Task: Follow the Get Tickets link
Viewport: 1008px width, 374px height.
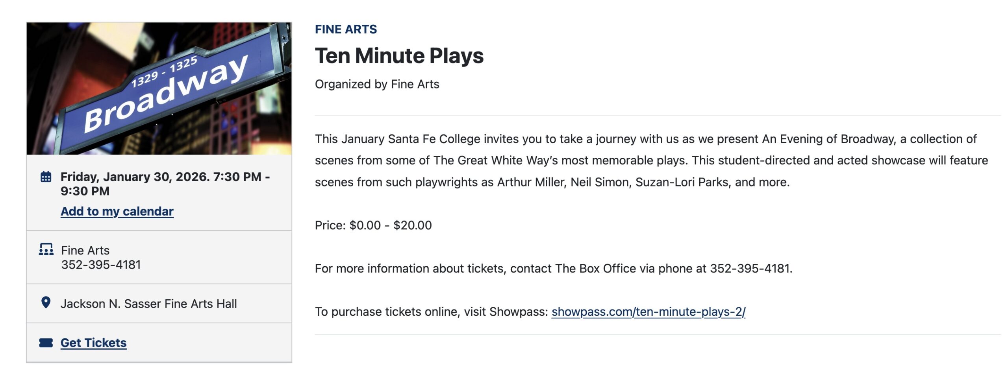Action: tap(93, 343)
